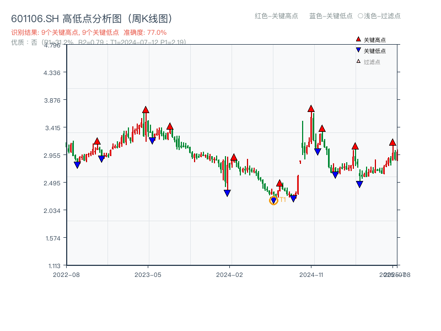Click the hollow filtered-point triangle icon in legend
The height and width of the screenshot is (331, 441).
(x=358, y=61)
